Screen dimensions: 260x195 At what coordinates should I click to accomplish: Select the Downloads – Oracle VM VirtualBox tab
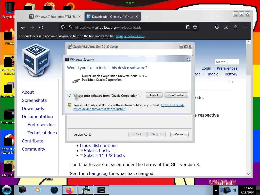[110, 17]
